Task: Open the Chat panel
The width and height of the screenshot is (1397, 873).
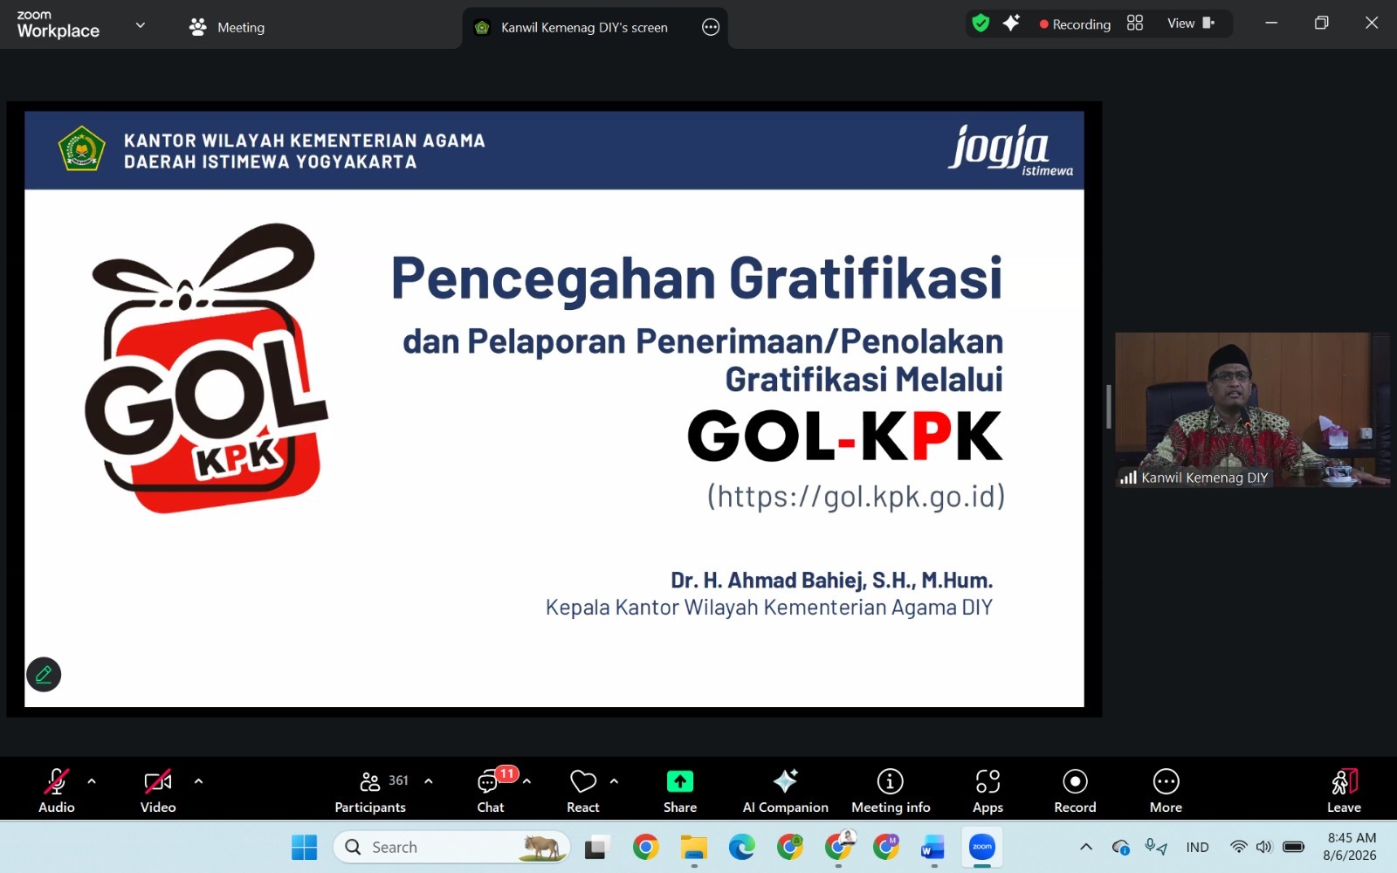Action: (491, 791)
